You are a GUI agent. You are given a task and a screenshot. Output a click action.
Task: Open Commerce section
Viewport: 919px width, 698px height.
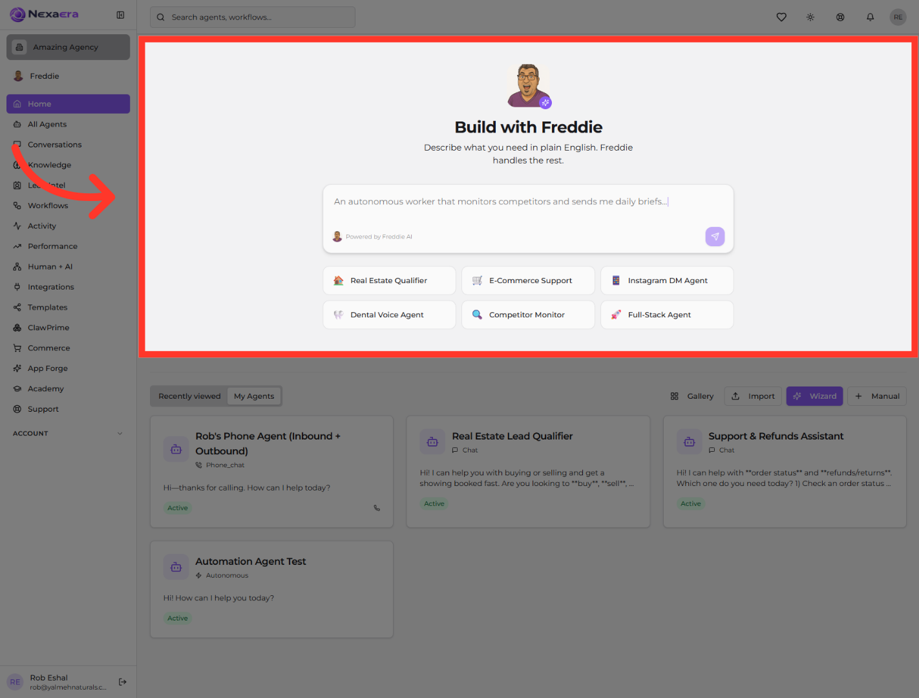(x=69, y=348)
